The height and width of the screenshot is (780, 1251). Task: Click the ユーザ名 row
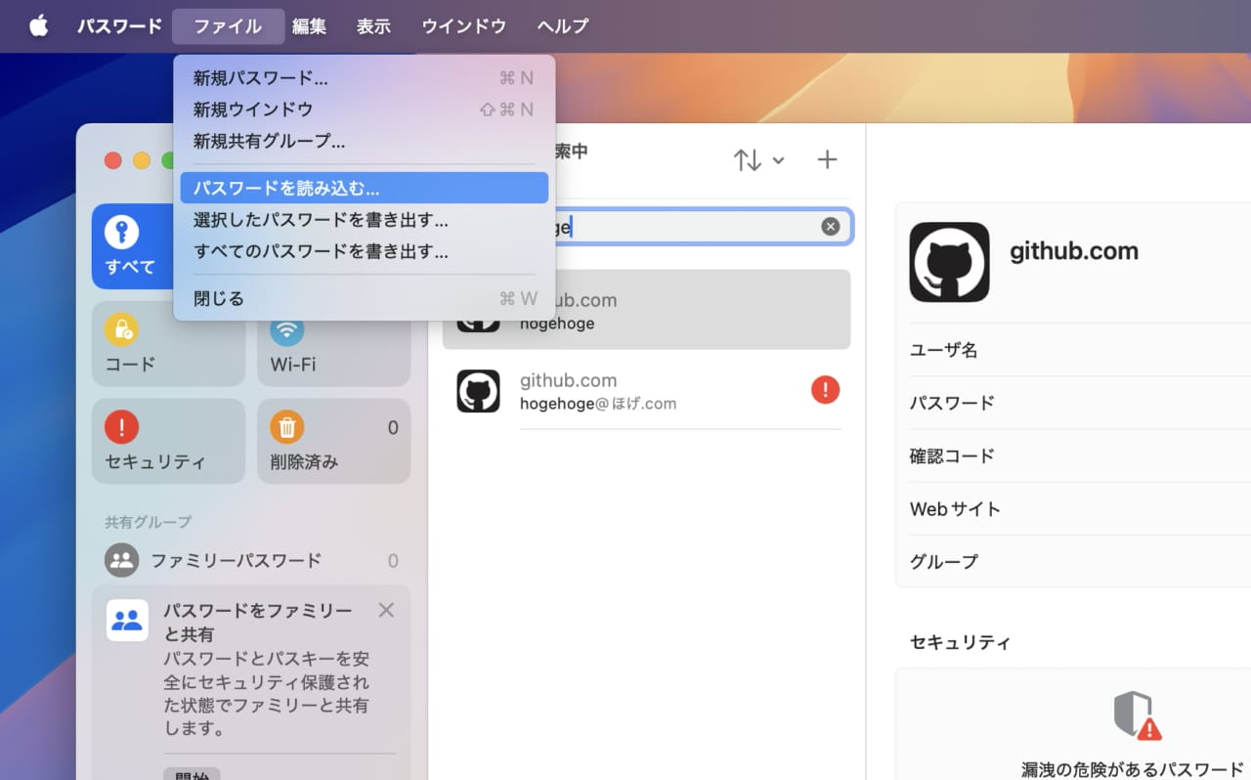[1073, 350]
